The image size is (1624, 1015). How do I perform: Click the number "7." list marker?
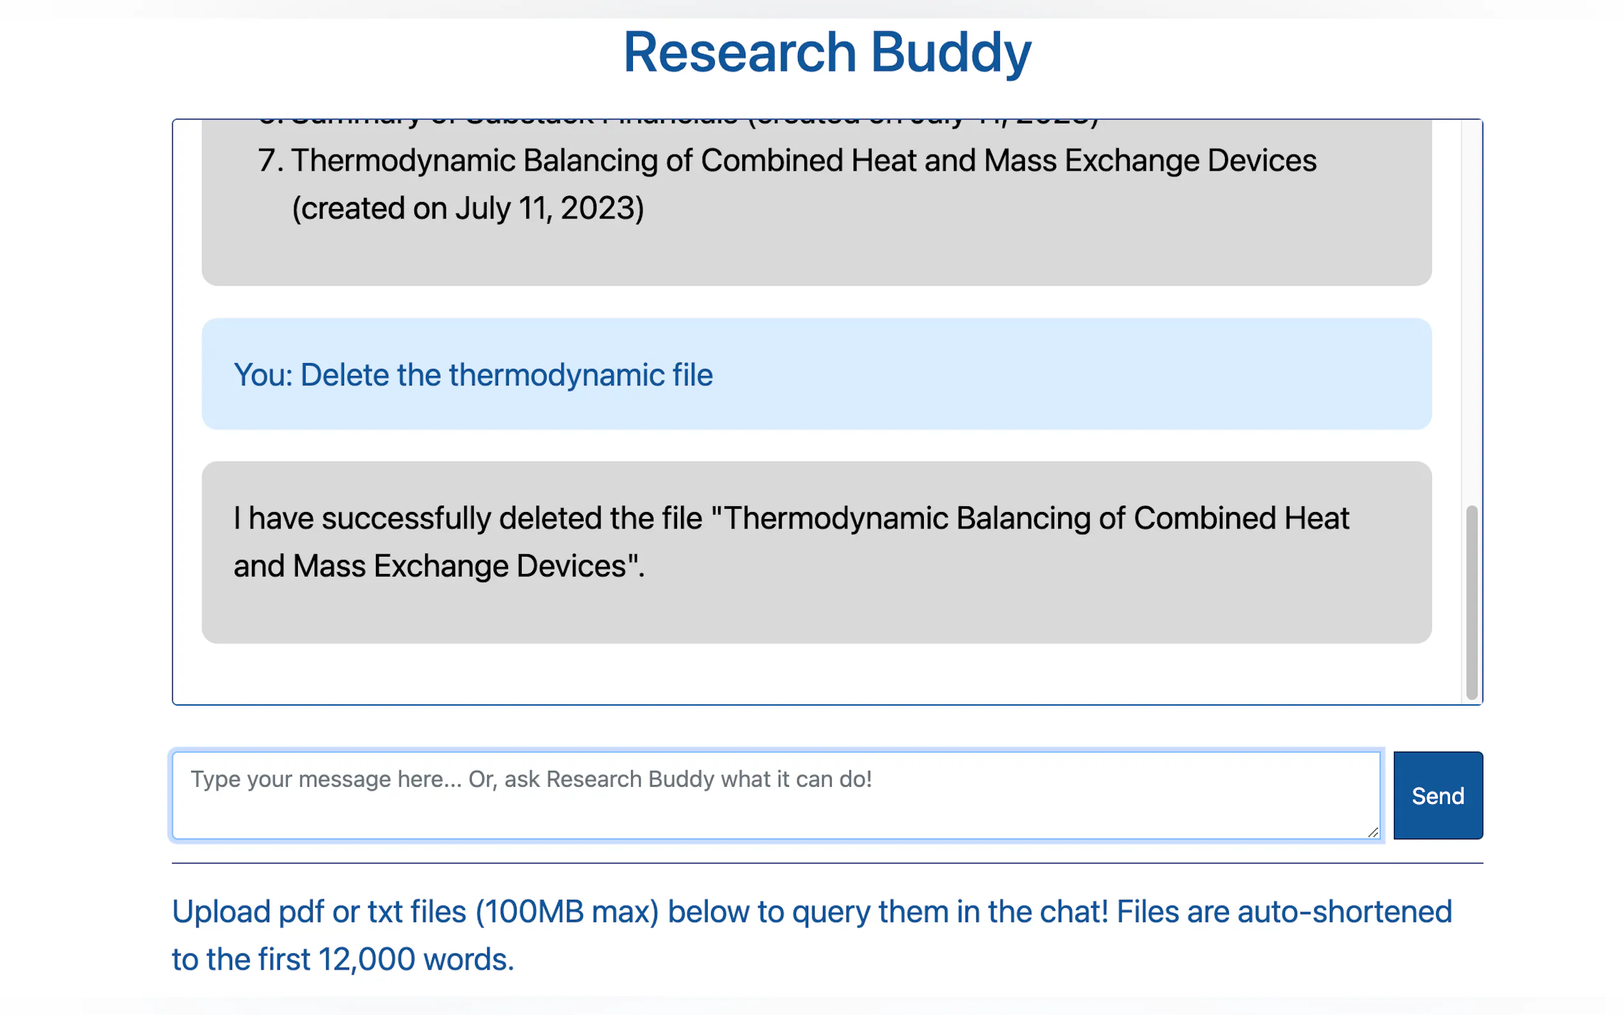270,161
